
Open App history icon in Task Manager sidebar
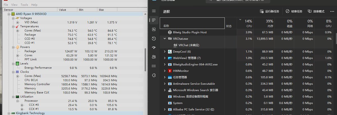[154, 38]
